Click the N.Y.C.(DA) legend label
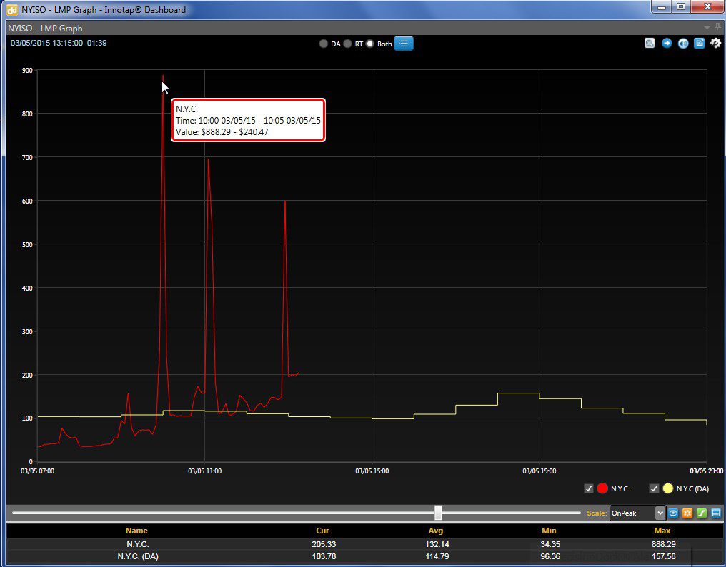 [x=692, y=488]
